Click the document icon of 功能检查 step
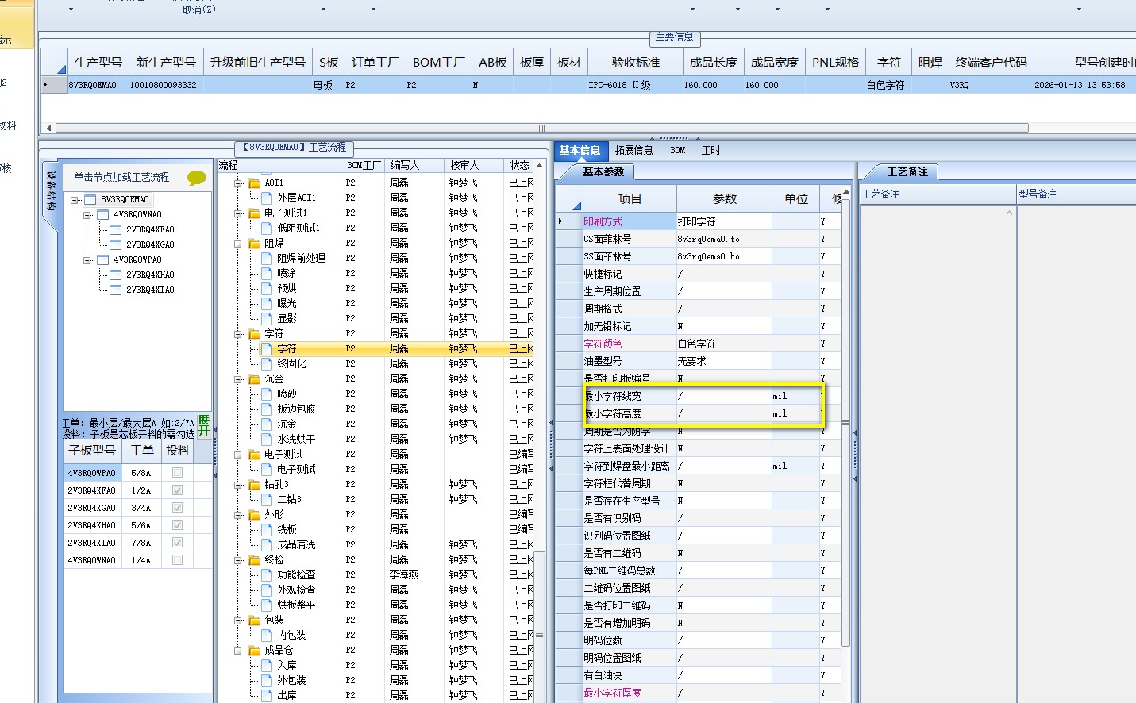Screen dimensions: 1136x703 click(x=267, y=574)
